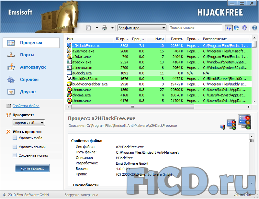259x199 pixels.
Task: Click the atieclxx.exe process icon
Action: pos(69,62)
